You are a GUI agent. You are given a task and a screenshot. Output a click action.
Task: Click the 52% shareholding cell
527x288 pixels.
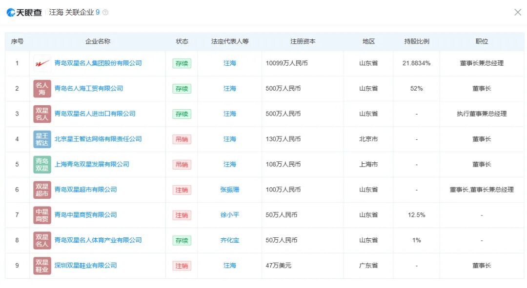(416, 88)
